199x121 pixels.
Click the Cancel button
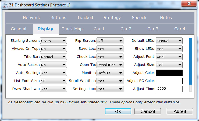(148, 111)
